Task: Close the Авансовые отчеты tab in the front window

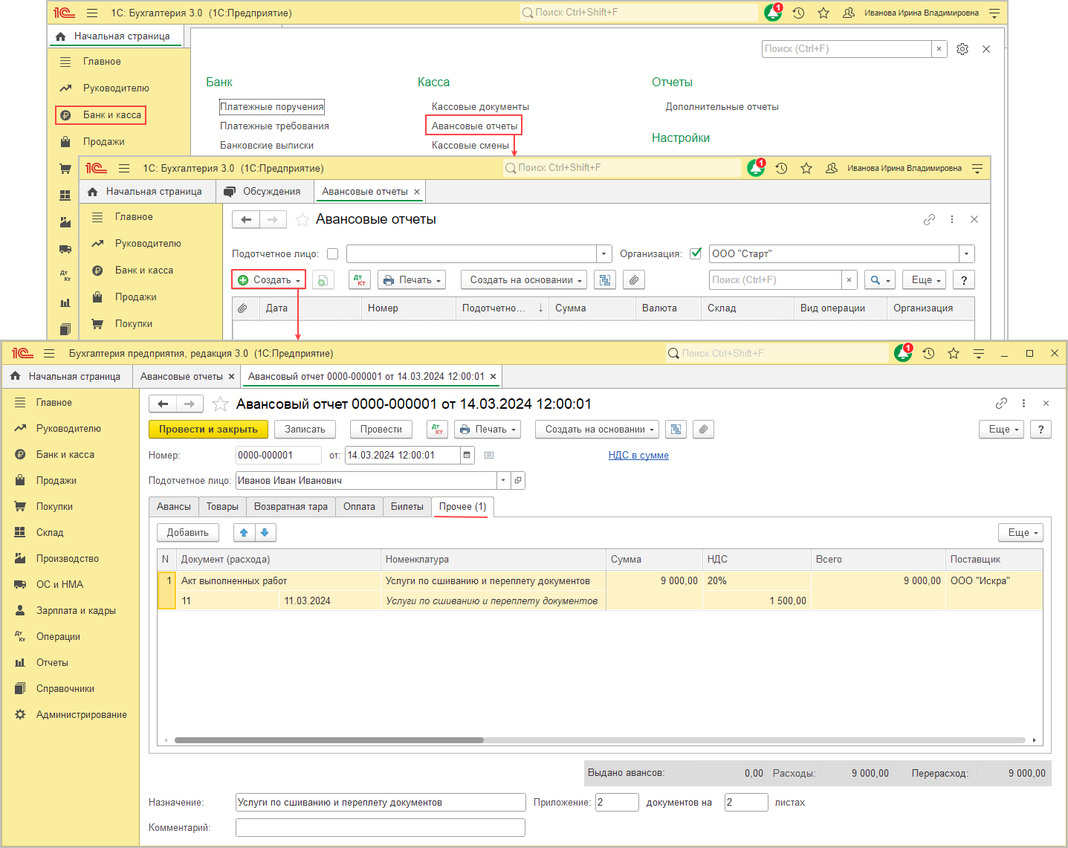Action: click(231, 377)
